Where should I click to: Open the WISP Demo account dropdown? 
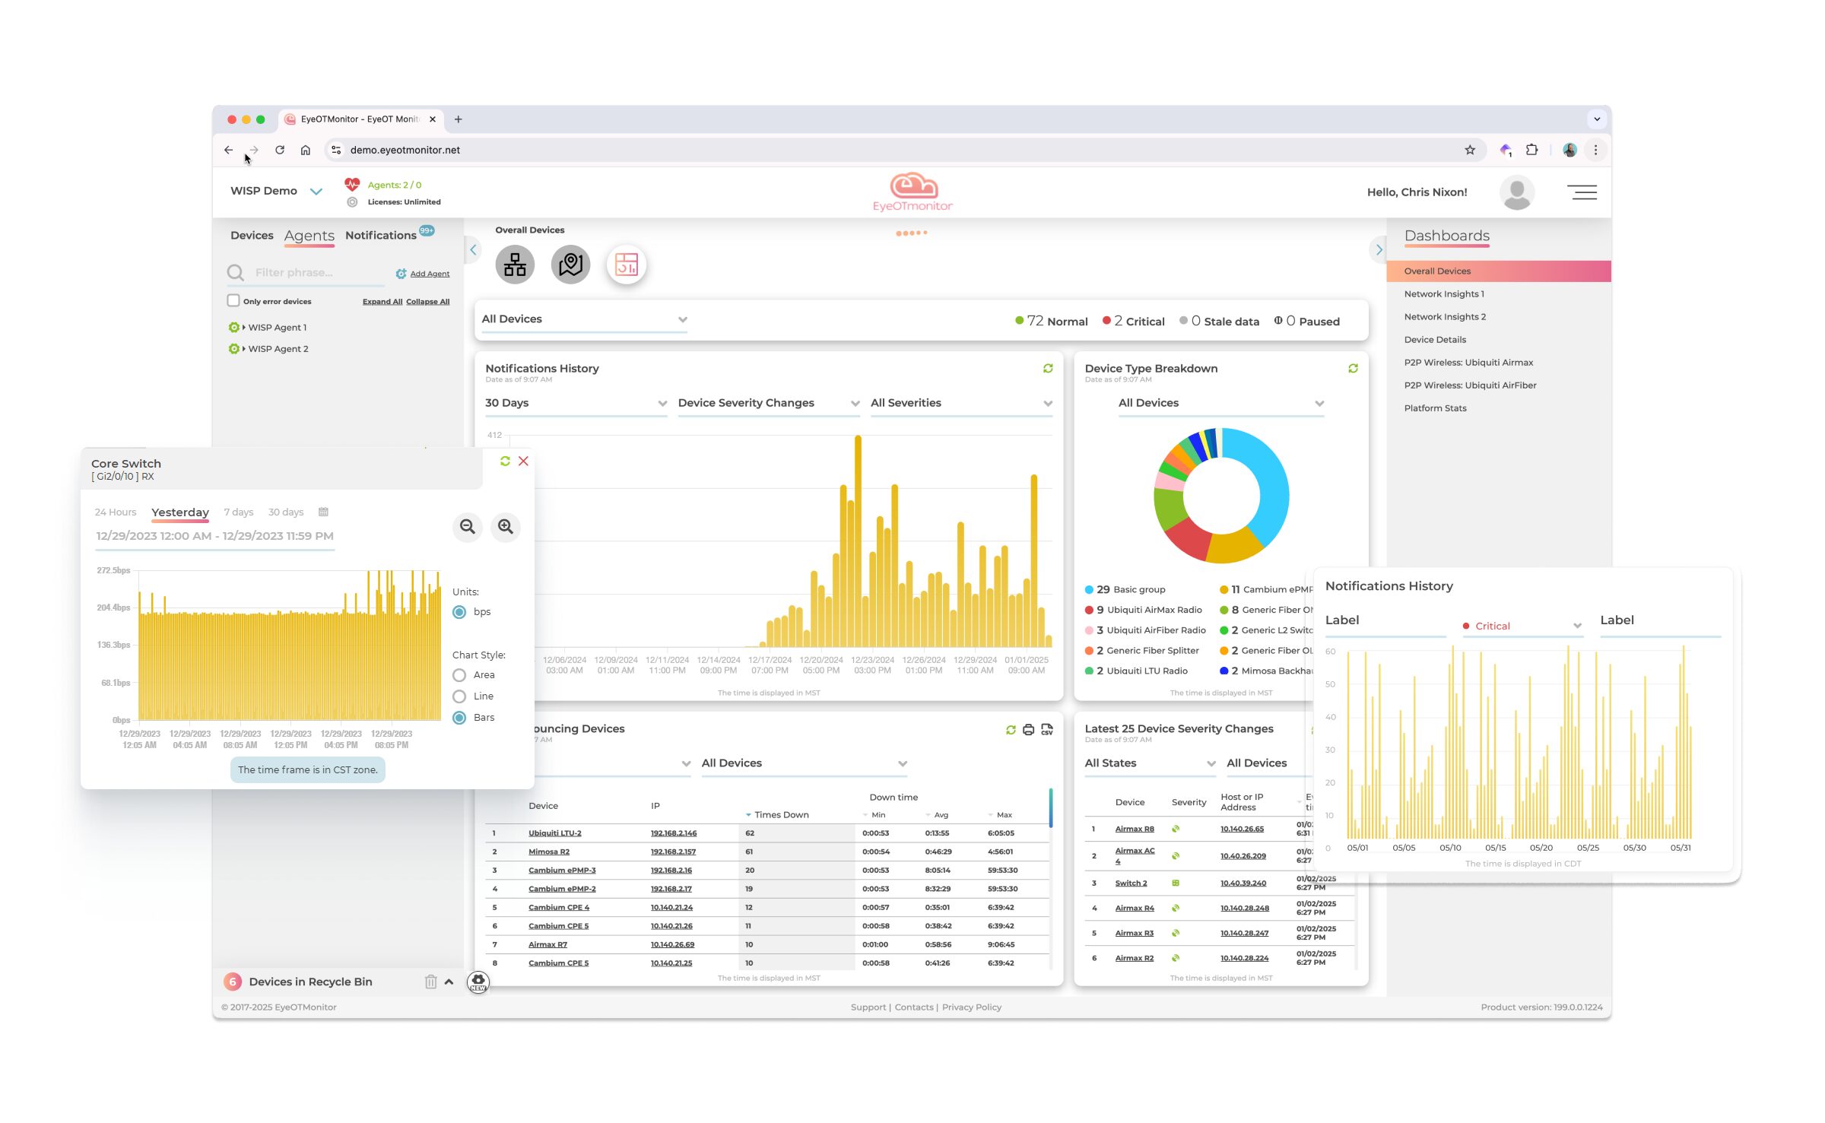(x=277, y=191)
